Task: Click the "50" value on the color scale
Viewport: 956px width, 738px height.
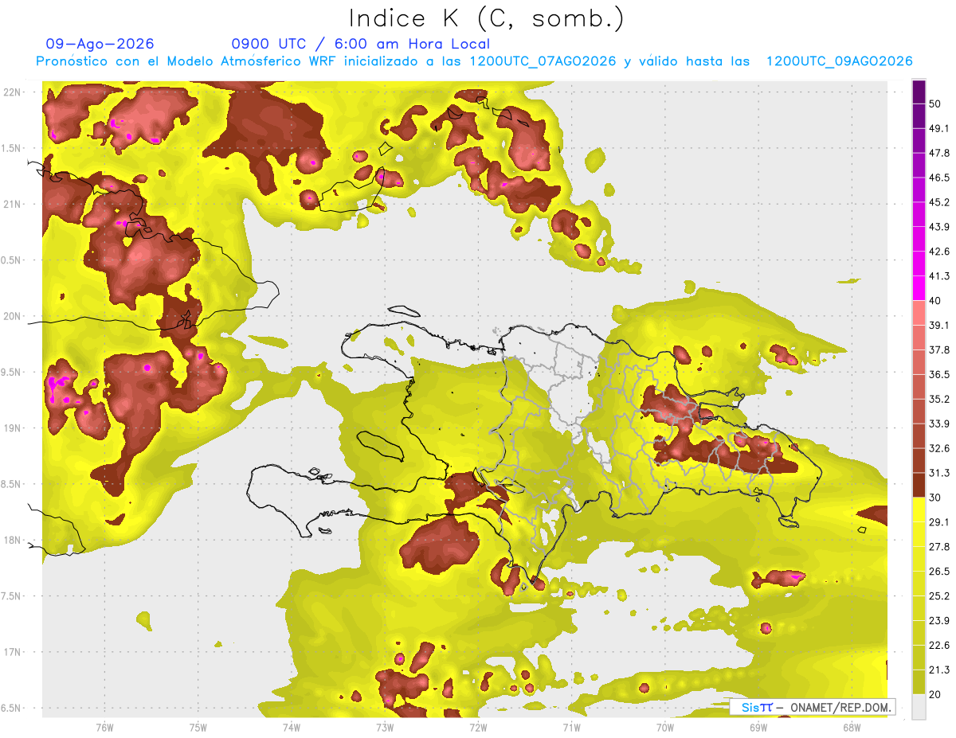Action: click(935, 104)
